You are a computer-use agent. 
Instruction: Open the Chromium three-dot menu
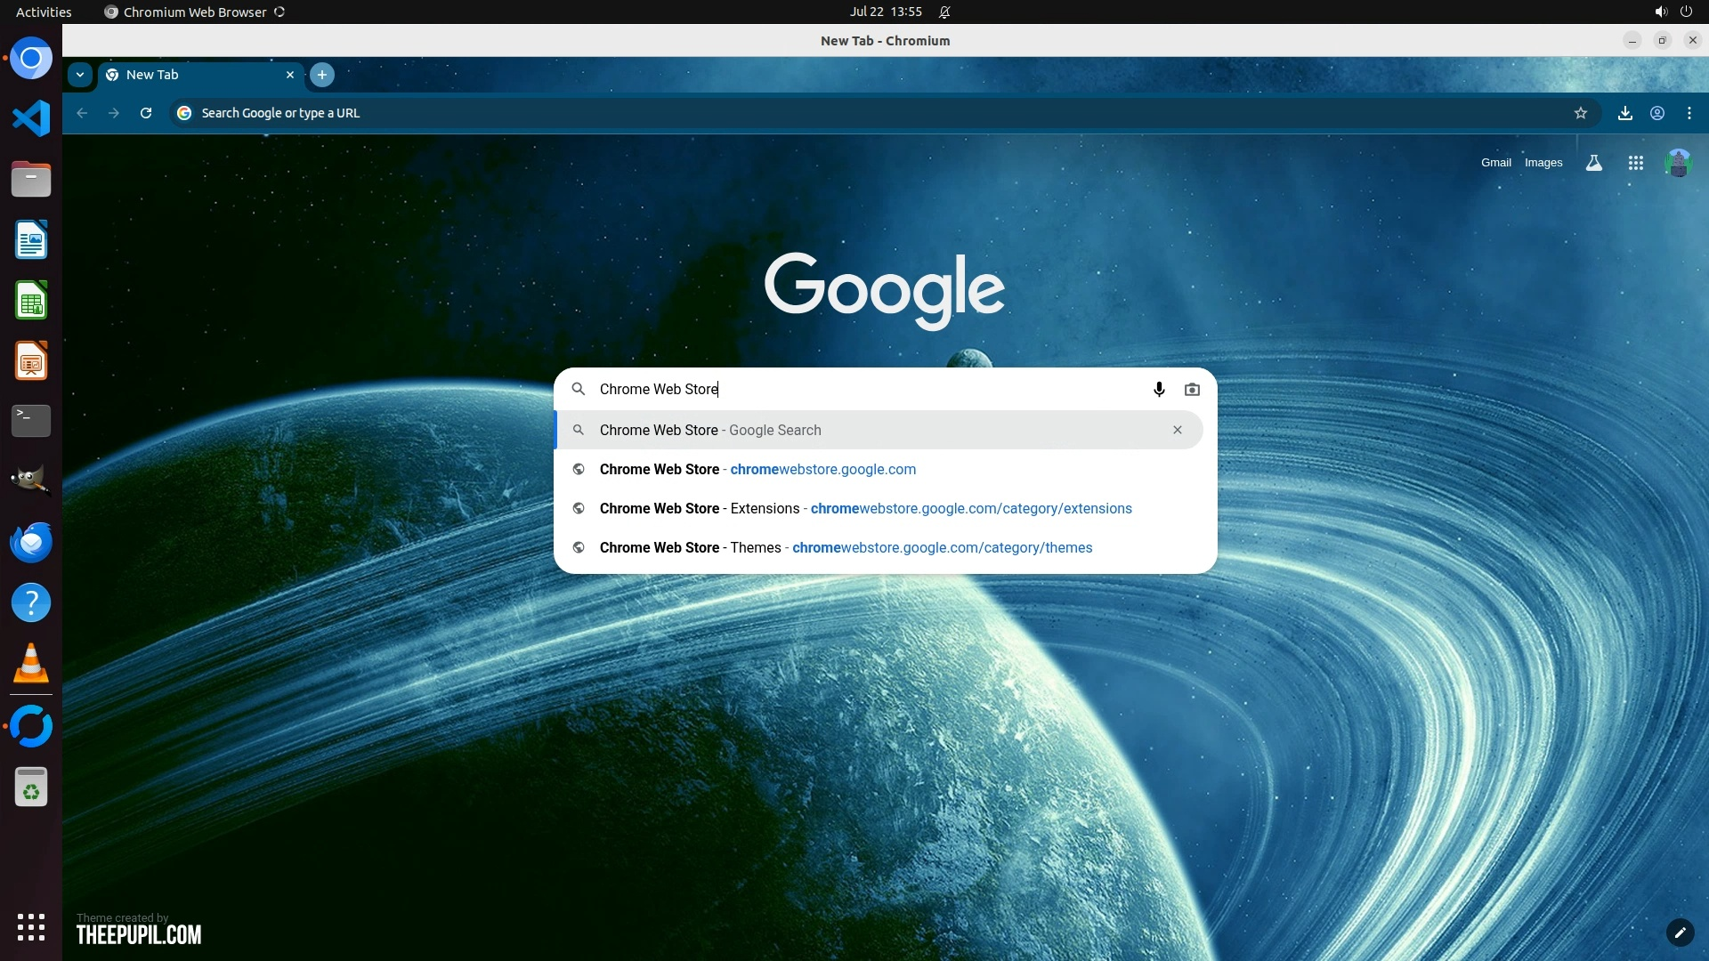coord(1689,113)
